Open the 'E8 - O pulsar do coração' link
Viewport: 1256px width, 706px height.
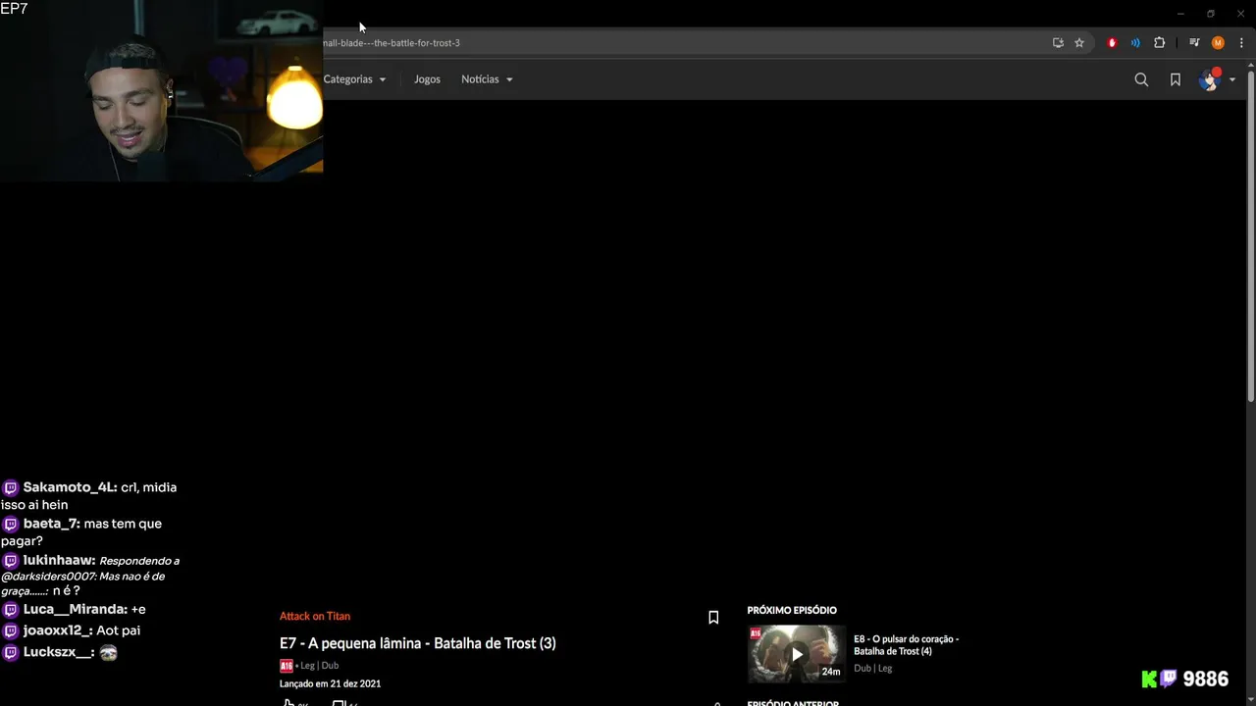click(907, 645)
